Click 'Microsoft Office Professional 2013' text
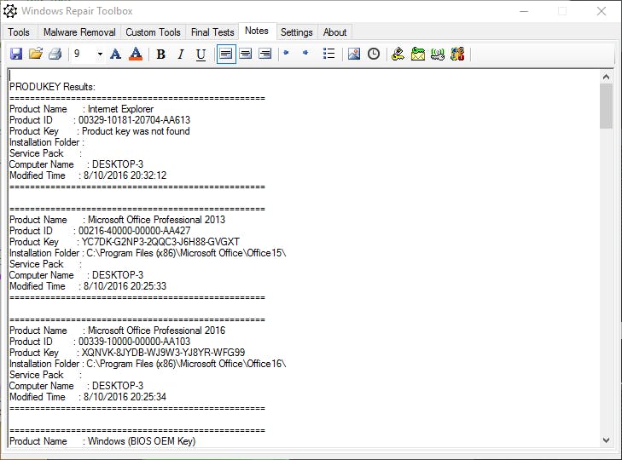Image resolution: width=622 pixels, height=460 pixels. click(156, 220)
